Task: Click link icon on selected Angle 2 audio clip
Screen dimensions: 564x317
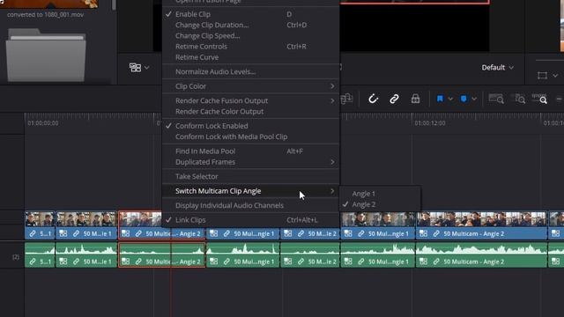Action: click(x=138, y=262)
